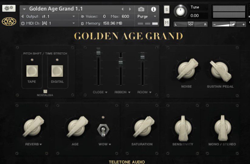
Task: Open the instrument info icon
Action: [153, 9]
